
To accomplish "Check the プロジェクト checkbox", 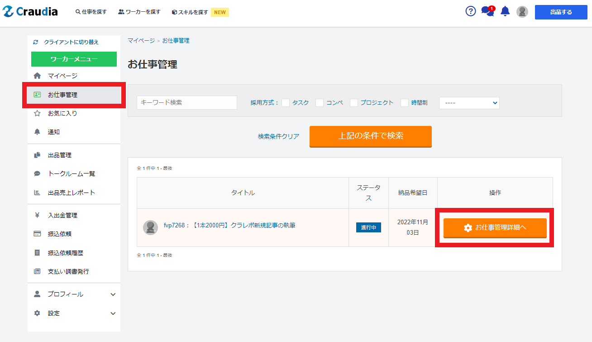I will (x=354, y=103).
